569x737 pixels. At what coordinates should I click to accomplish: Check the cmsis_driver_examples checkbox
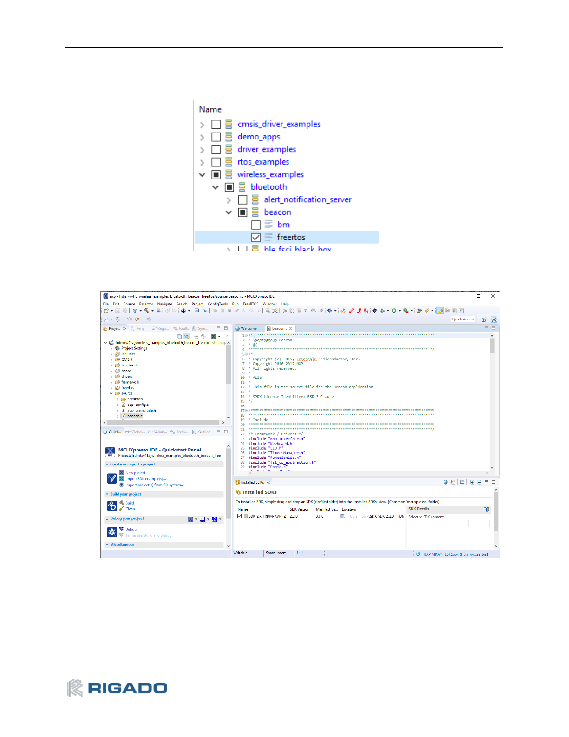tap(216, 125)
